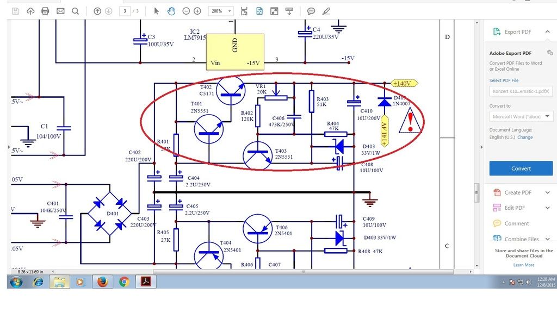Viewport: 557px width, 313px height.
Task: Click the scrolling page display icon
Action: click(x=244, y=11)
